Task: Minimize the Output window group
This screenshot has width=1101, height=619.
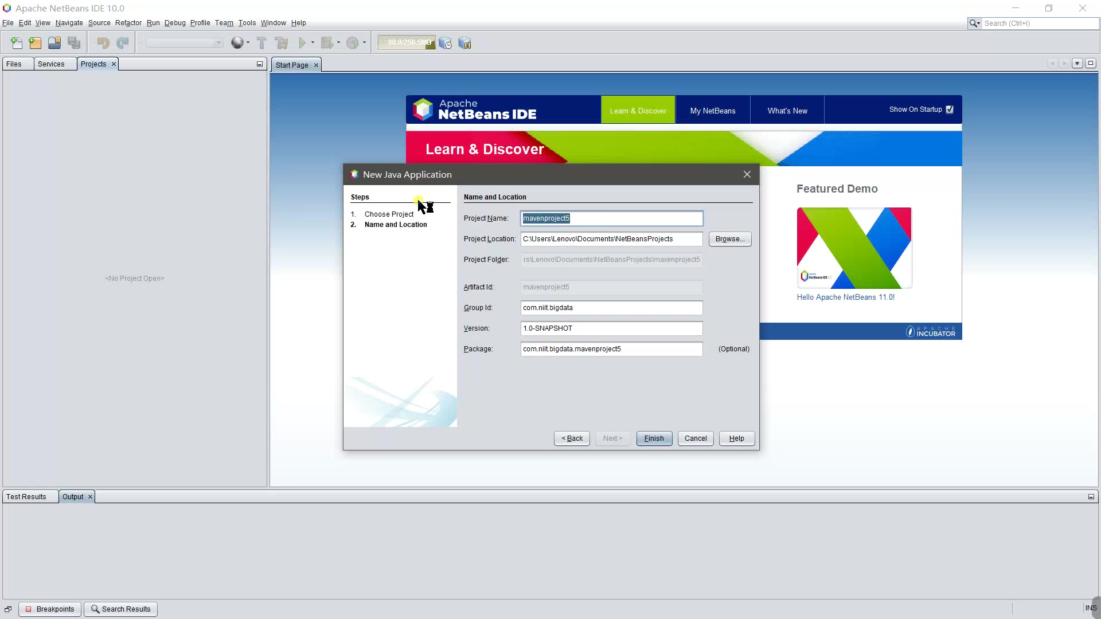Action: click(1091, 497)
